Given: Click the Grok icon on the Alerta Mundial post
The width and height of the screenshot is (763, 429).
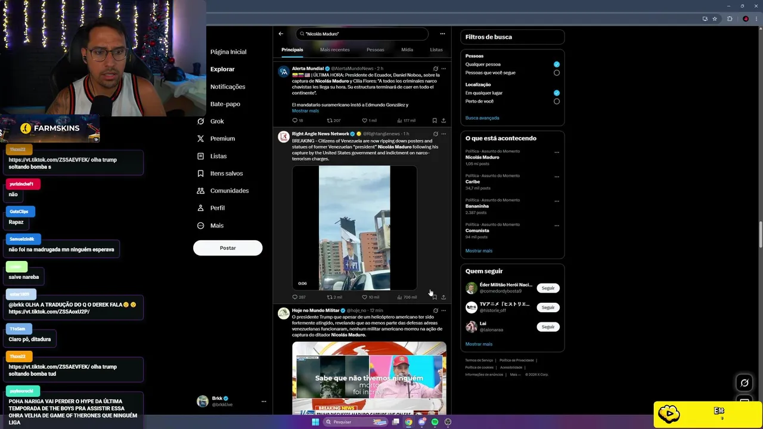Looking at the screenshot, I should 436,69.
